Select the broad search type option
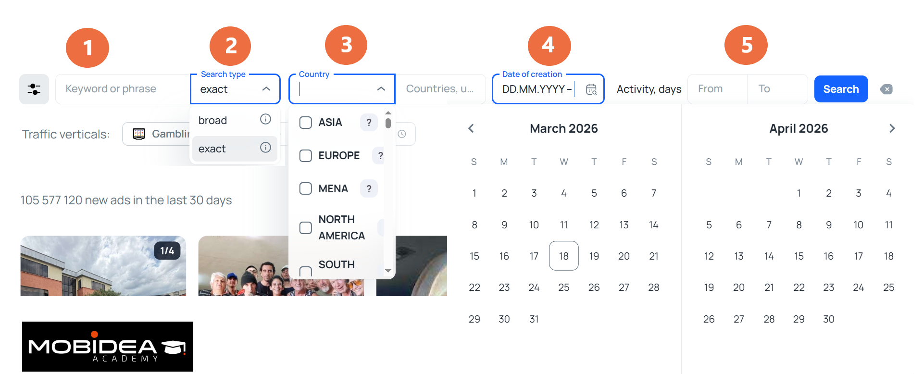The image size is (923, 374). point(213,120)
